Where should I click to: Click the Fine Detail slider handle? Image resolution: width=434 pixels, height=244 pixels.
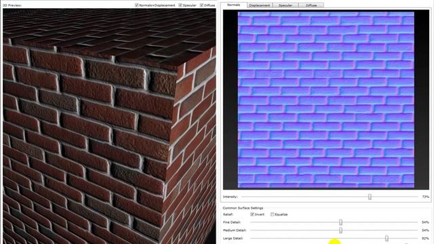340,222
